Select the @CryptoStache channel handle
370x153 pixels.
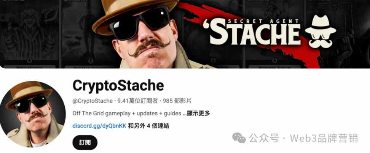pyautogui.click(x=92, y=101)
